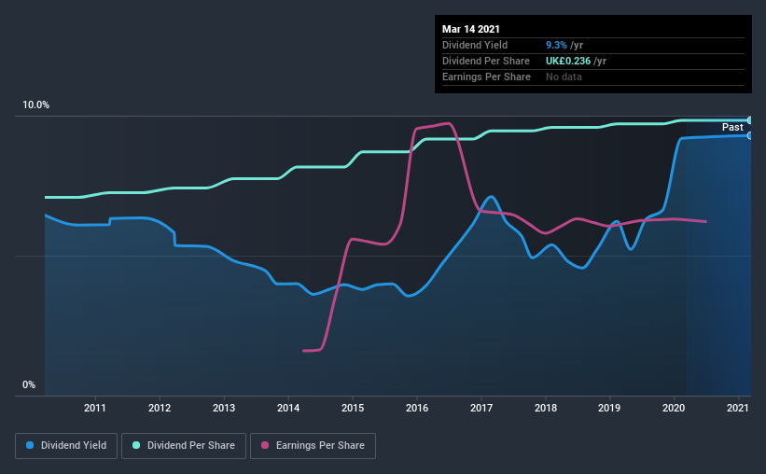Click the teal Dividend Per Share legend dot
This screenshot has width=766, height=474.
click(x=136, y=445)
